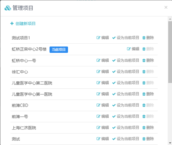Click checkmark icon in the 测试 row
The width and height of the screenshot is (172, 145).
(x=114, y=139)
